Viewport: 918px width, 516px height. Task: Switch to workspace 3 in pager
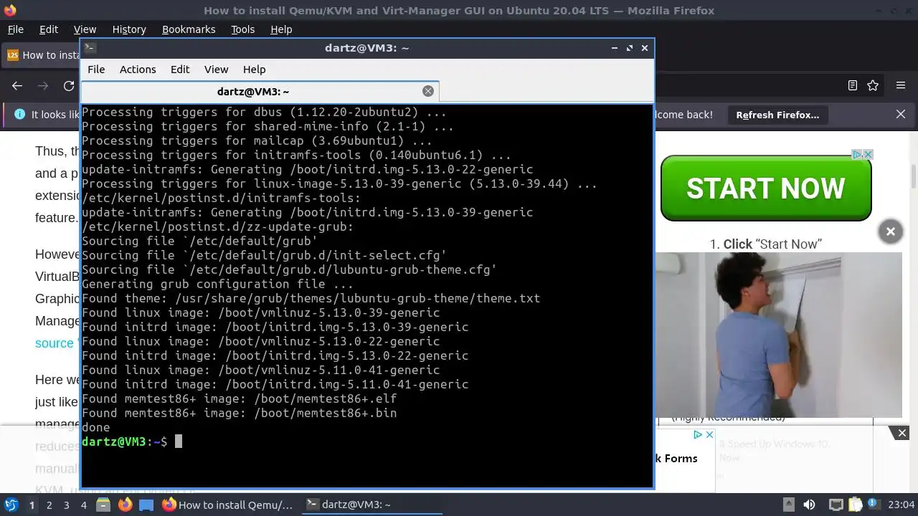point(66,505)
